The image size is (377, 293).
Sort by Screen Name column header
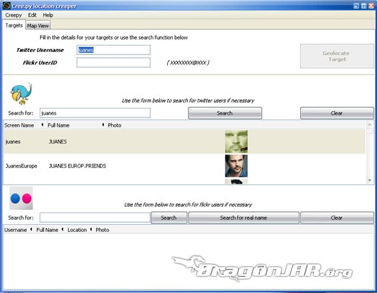point(19,125)
